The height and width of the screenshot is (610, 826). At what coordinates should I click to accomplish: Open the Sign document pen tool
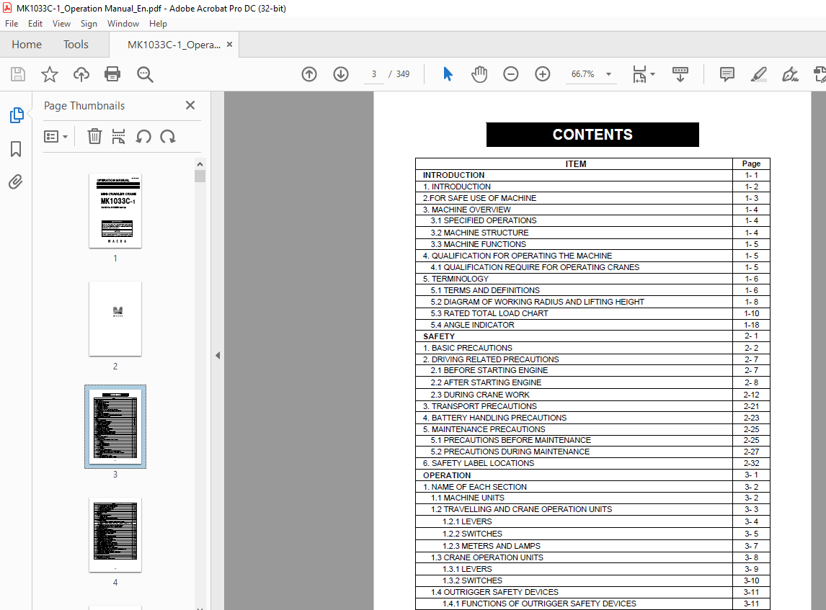[x=790, y=74]
